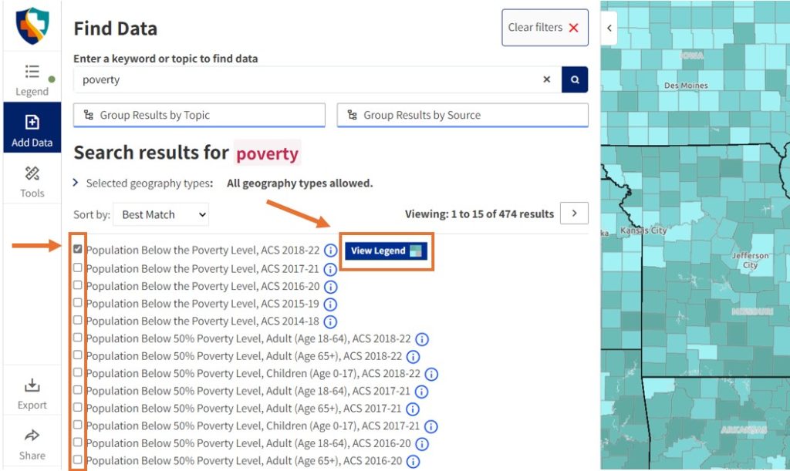This screenshot has width=790, height=471.
Task: Click the View Legend button
Action: coord(386,251)
